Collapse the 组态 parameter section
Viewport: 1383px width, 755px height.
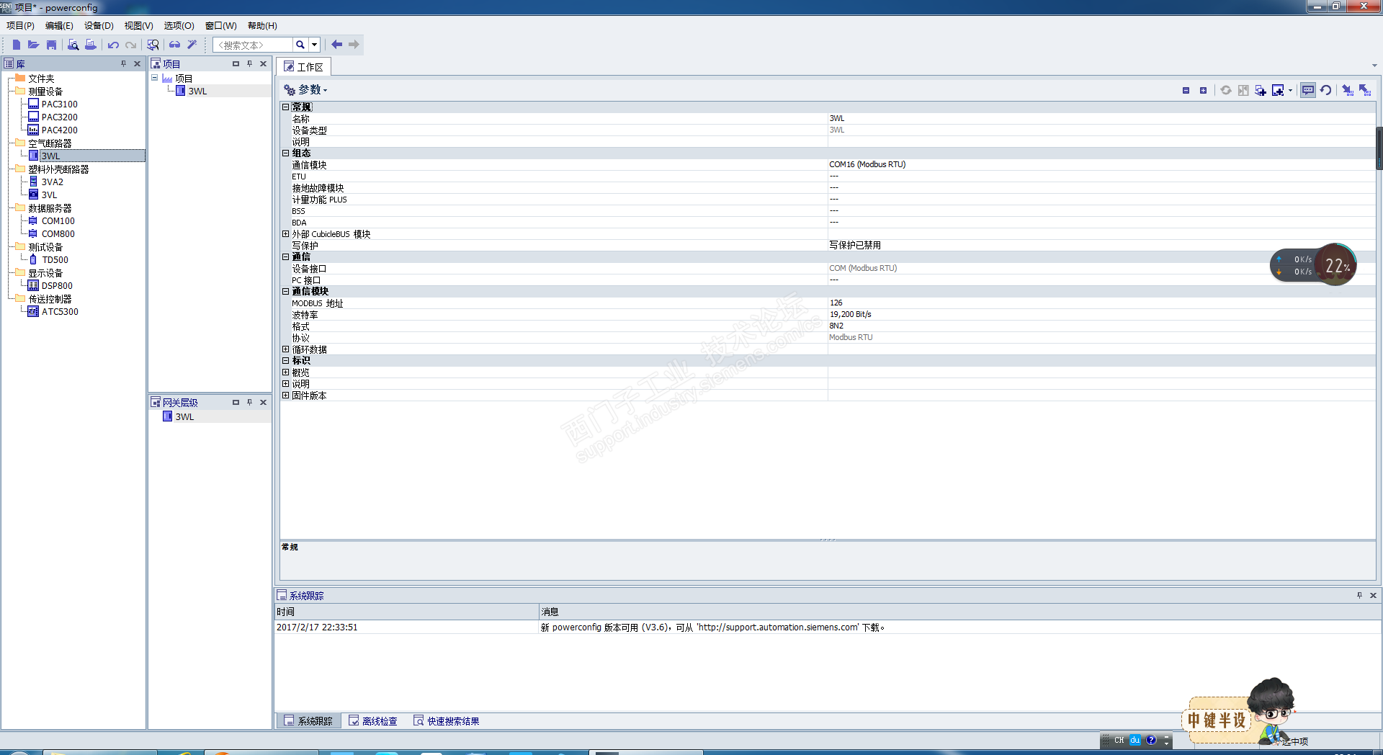[x=286, y=153]
